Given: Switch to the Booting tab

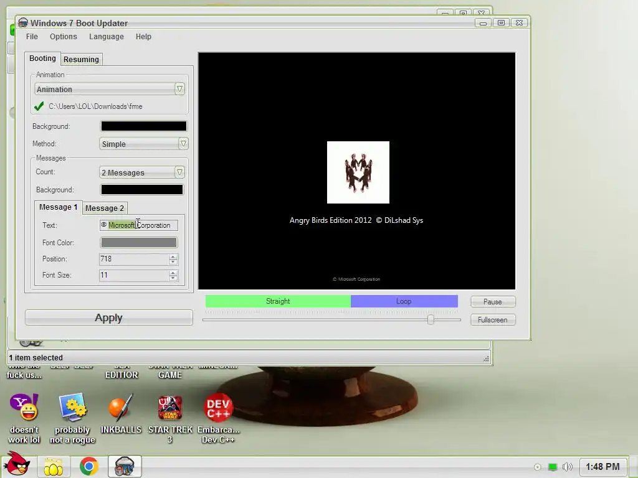Looking at the screenshot, I should point(42,59).
